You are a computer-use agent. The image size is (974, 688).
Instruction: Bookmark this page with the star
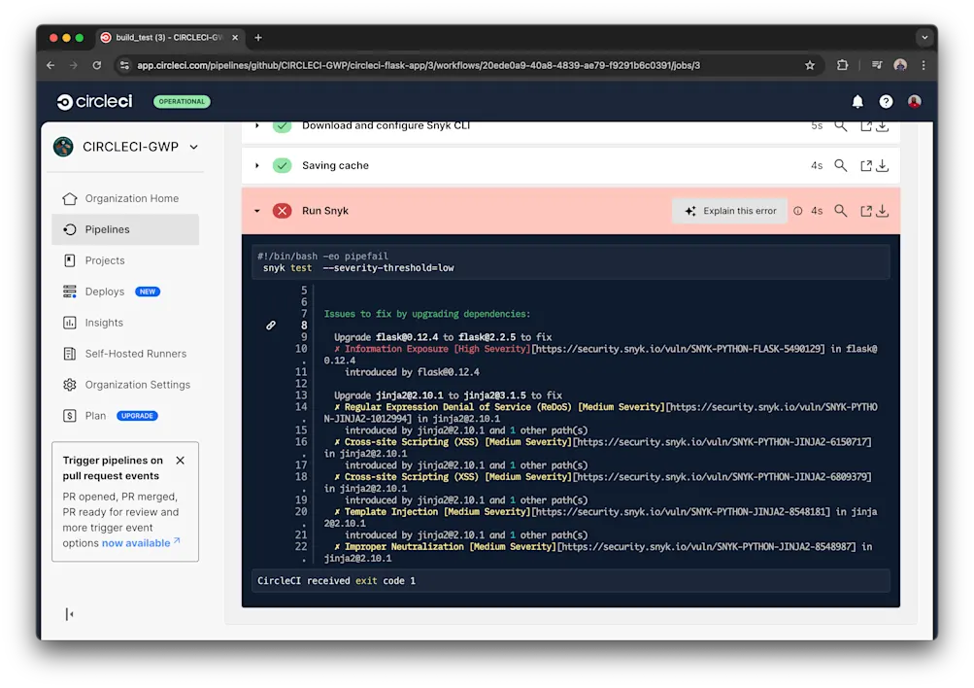click(x=809, y=65)
